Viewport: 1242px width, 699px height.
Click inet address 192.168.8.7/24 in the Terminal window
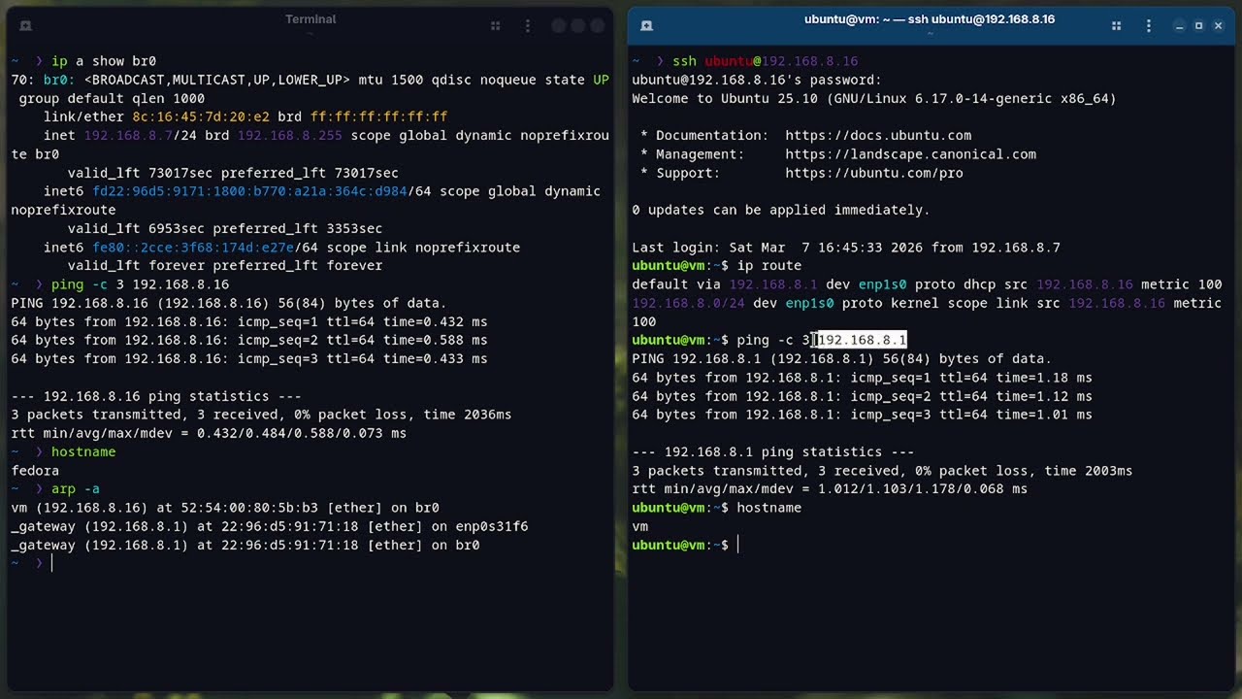[x=141, y=136]
